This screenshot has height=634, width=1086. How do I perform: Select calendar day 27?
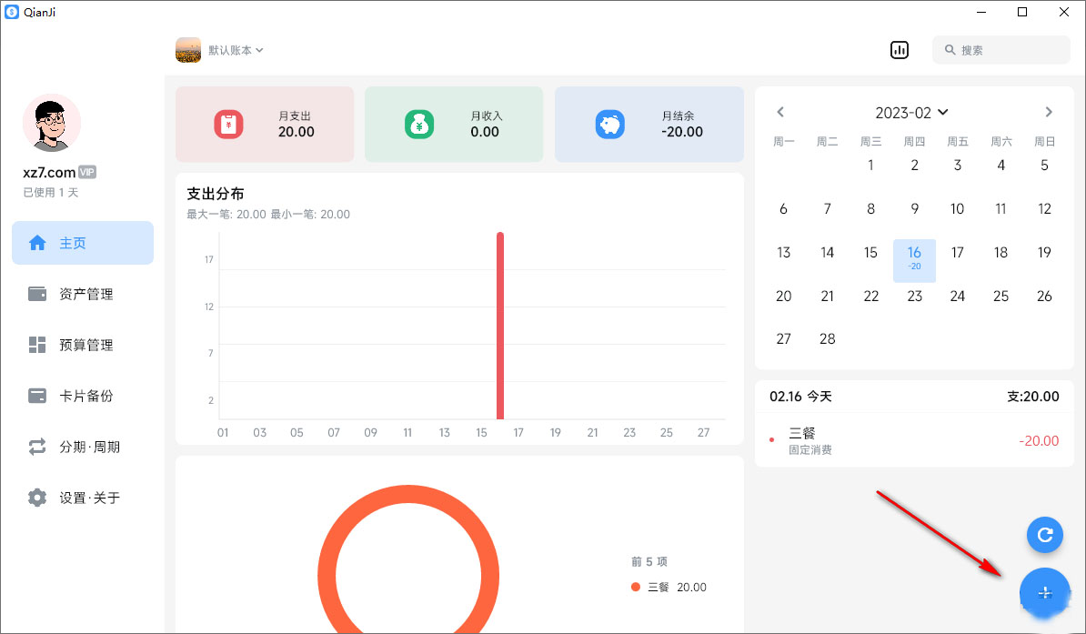(x=783, y=338)
